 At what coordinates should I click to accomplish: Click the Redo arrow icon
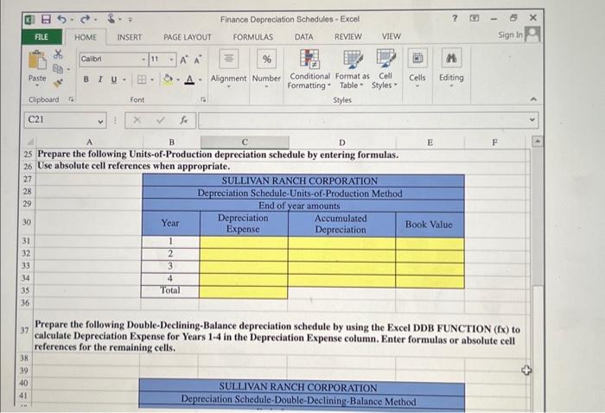click(x=86, y=19)
